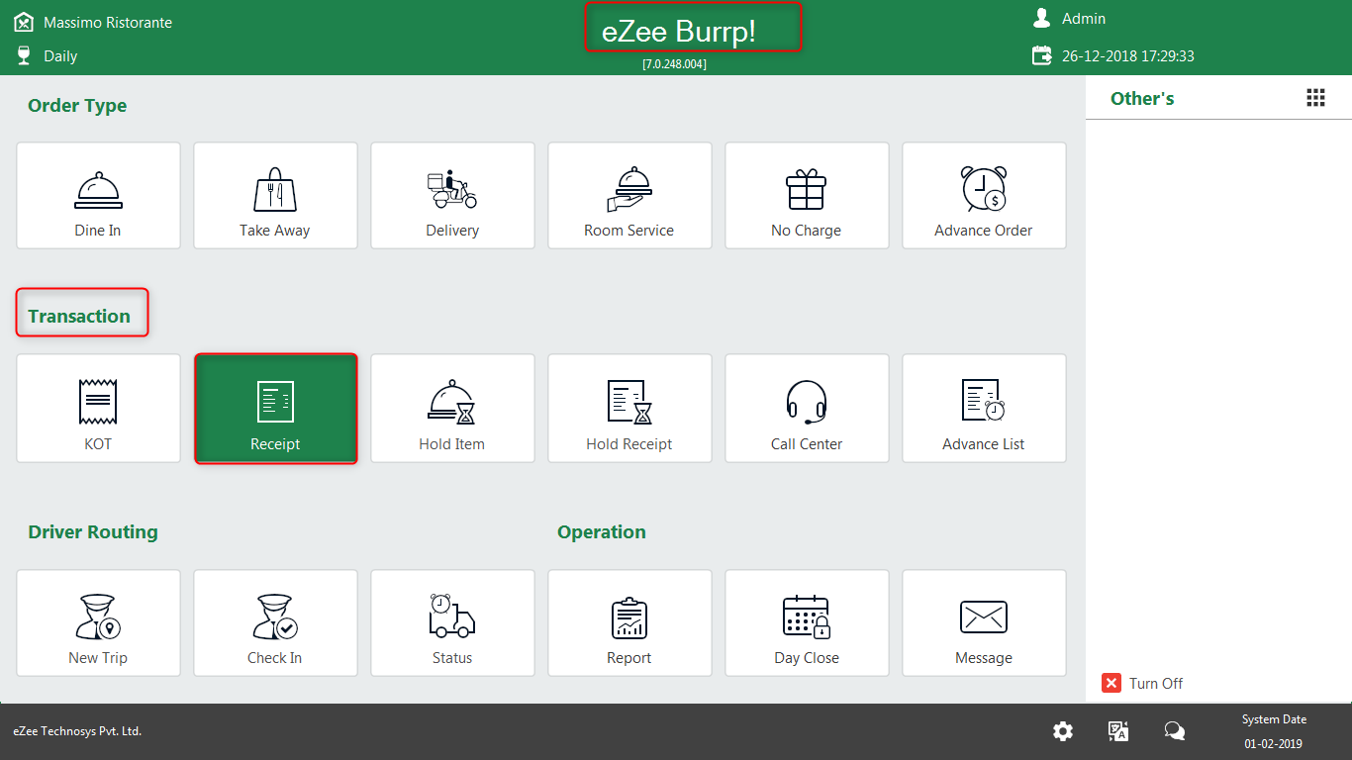Click the restaurant outlet icon
Screen dimensions: 1352x760
[24, 22]
